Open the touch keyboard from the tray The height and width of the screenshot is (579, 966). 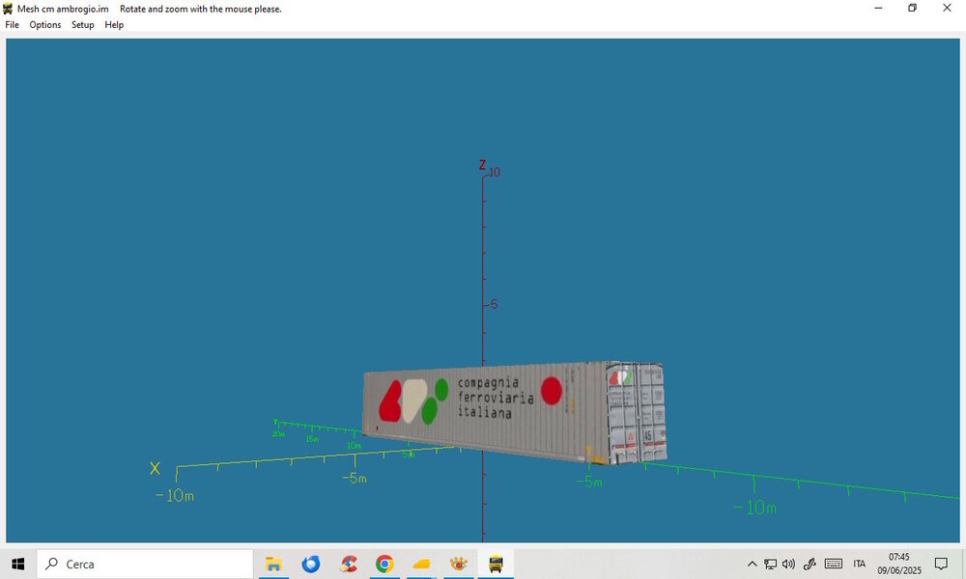click(x=834, y=564)
